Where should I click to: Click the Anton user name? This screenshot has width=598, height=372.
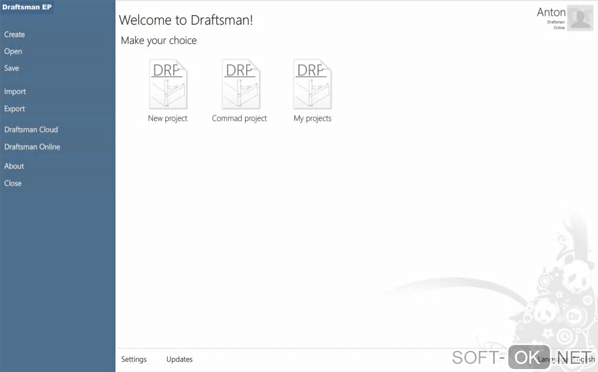tap(551, 12)
